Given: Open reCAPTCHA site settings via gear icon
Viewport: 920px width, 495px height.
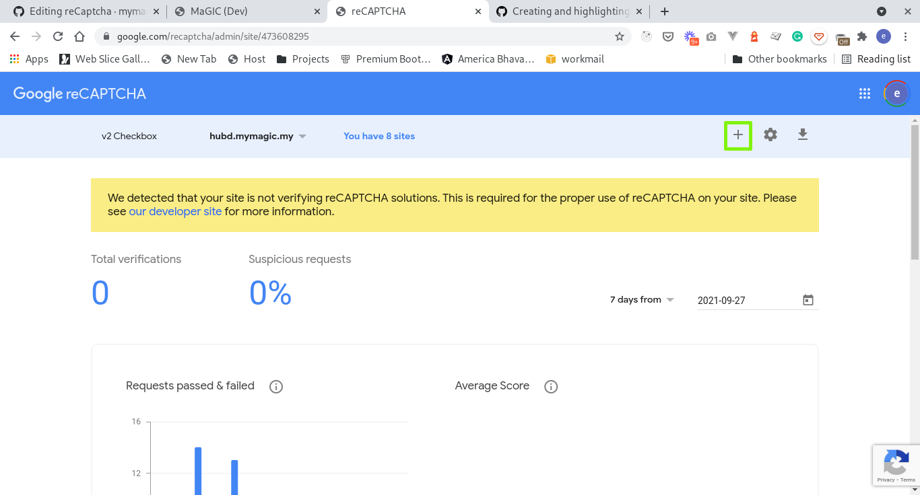Looking at the screenshot, I should tap(770, 135).
